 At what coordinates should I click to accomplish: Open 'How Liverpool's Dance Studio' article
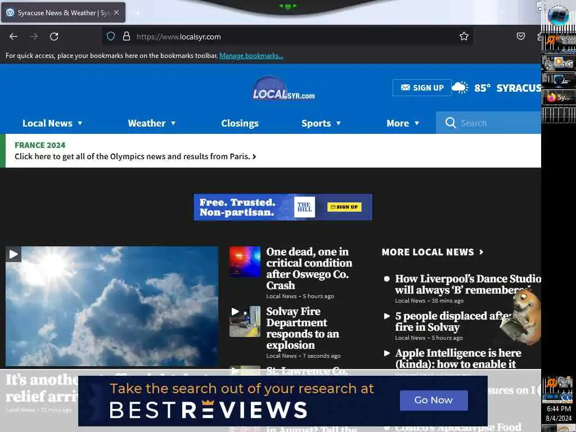pos(468,284)
